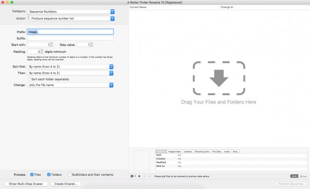This screenshot has width=310, height=189.
Task: Select the File Date tab
Action: click(x=217, y=152)
